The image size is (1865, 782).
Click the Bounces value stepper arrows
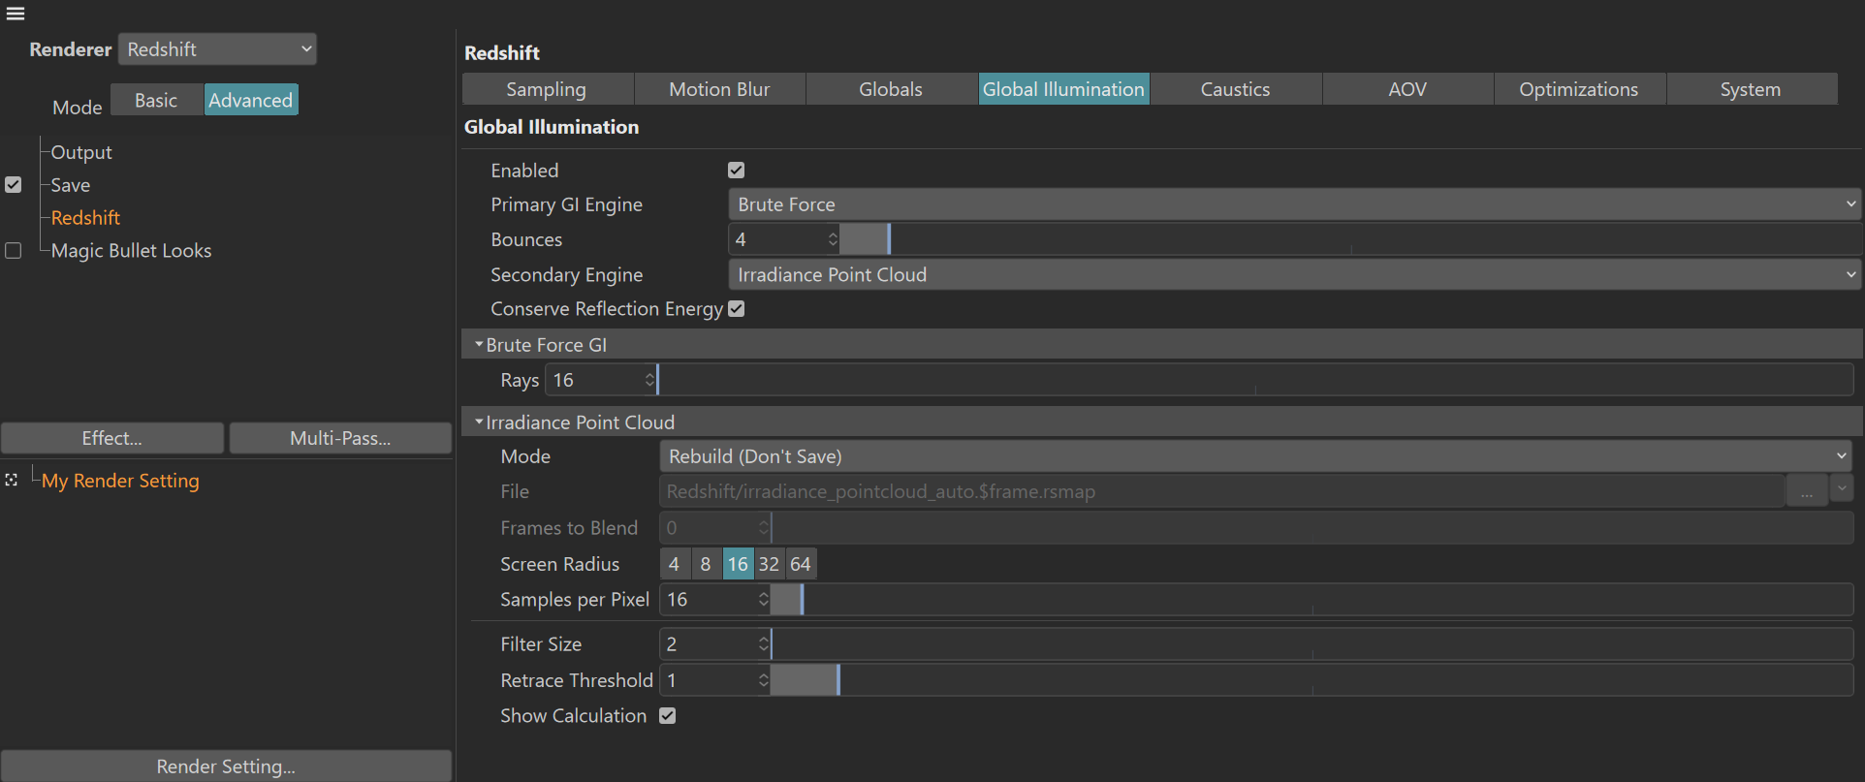[833, 239]
